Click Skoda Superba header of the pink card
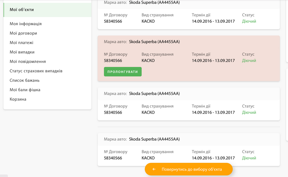 (x=154, y=42)
